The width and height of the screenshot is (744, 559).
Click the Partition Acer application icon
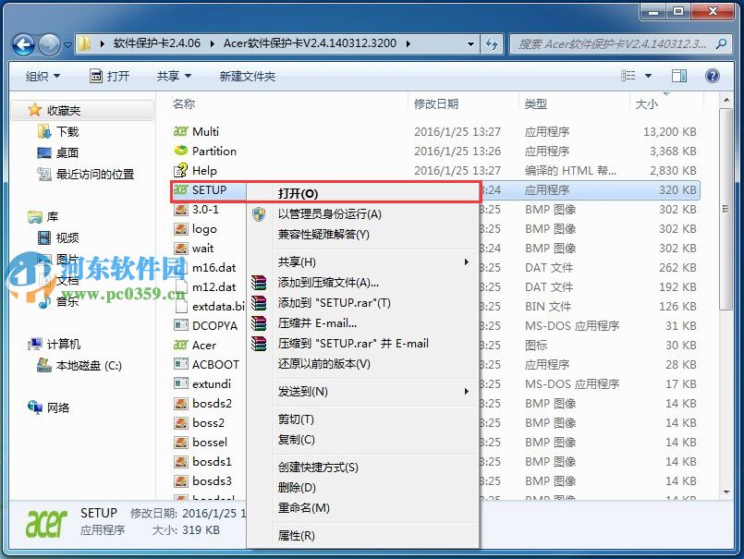click(x=179, y=151)
